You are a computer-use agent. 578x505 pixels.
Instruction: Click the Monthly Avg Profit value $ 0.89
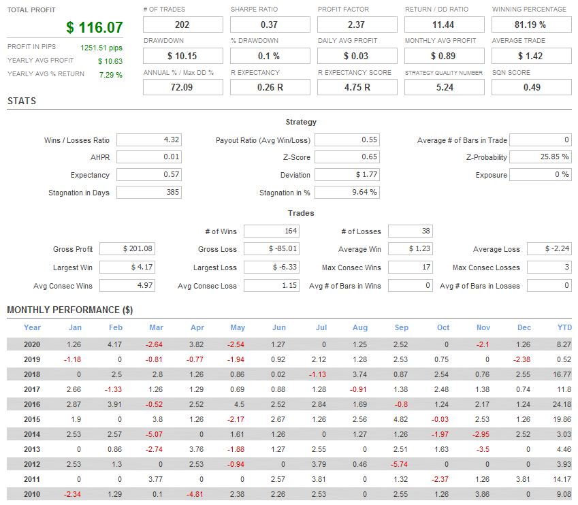[x=444, y=56]
